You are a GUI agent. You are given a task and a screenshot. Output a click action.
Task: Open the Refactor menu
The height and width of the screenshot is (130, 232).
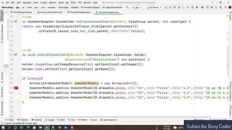(x=53, y=3)
